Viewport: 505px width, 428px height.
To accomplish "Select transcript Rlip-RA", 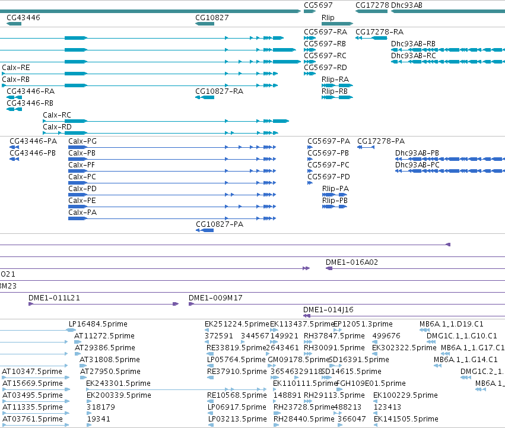I will click(x=335, y=80).
